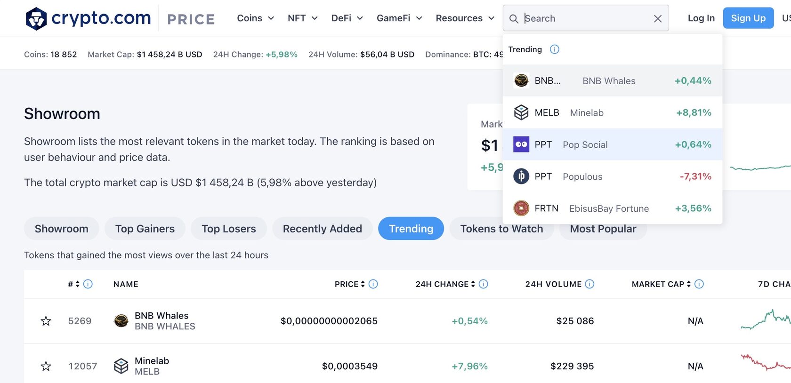This screenshot has width=791, height=383.
Task: Expand the DeFi menu
Action: click(x=347, y=18)
